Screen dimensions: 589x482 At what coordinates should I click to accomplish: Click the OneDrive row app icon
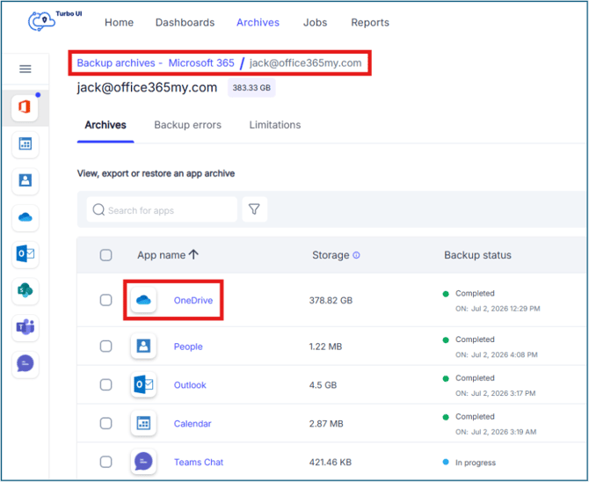pyautogui.click(x=143, y=300)
